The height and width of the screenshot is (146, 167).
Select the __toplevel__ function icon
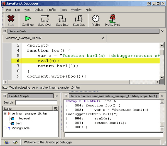click(x=13, y=119)
